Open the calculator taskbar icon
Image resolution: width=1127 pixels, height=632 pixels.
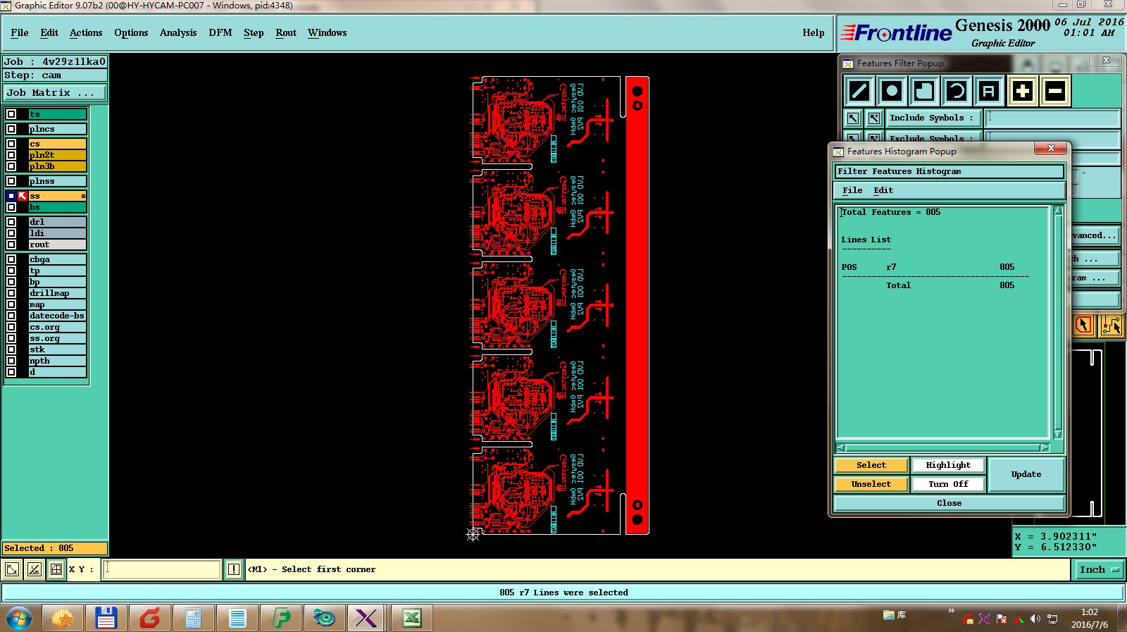[x=193, y=619]
